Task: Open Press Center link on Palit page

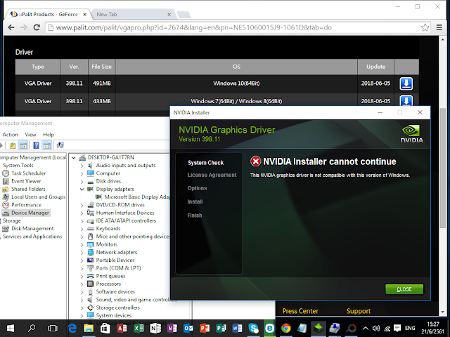Action: click(300, 311)
